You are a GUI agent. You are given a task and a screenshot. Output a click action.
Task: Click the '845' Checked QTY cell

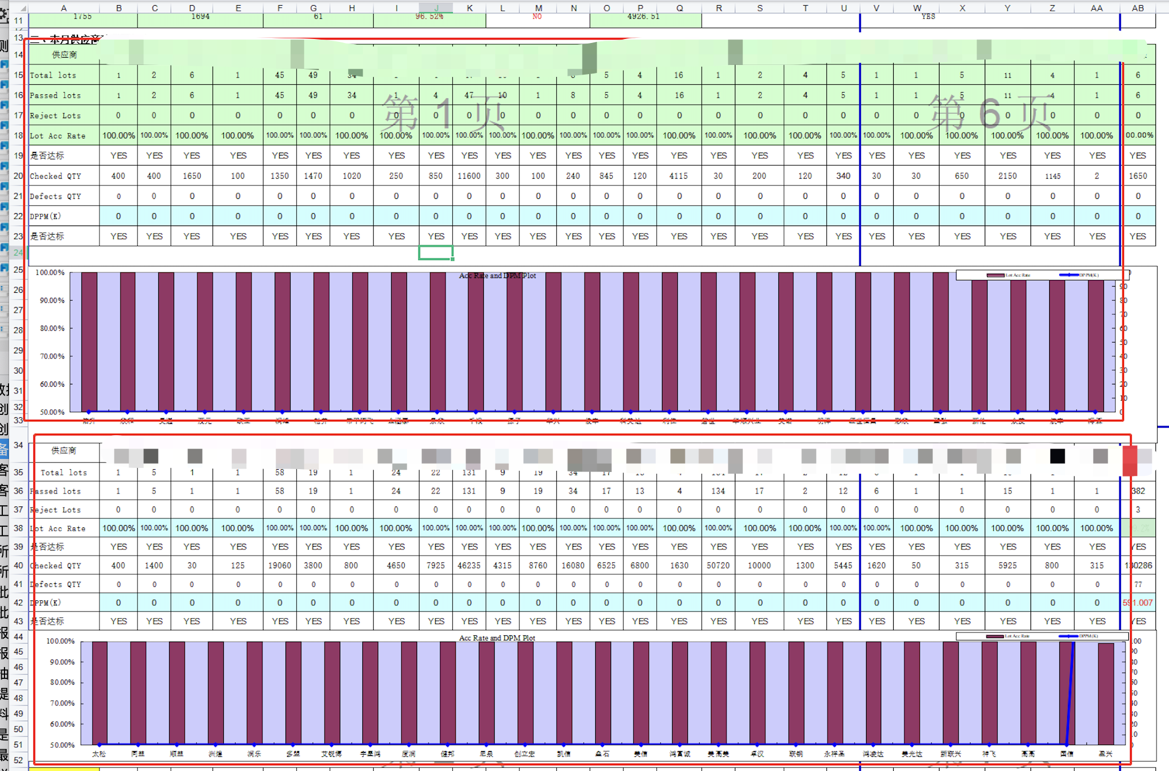(x=607, y=176)
